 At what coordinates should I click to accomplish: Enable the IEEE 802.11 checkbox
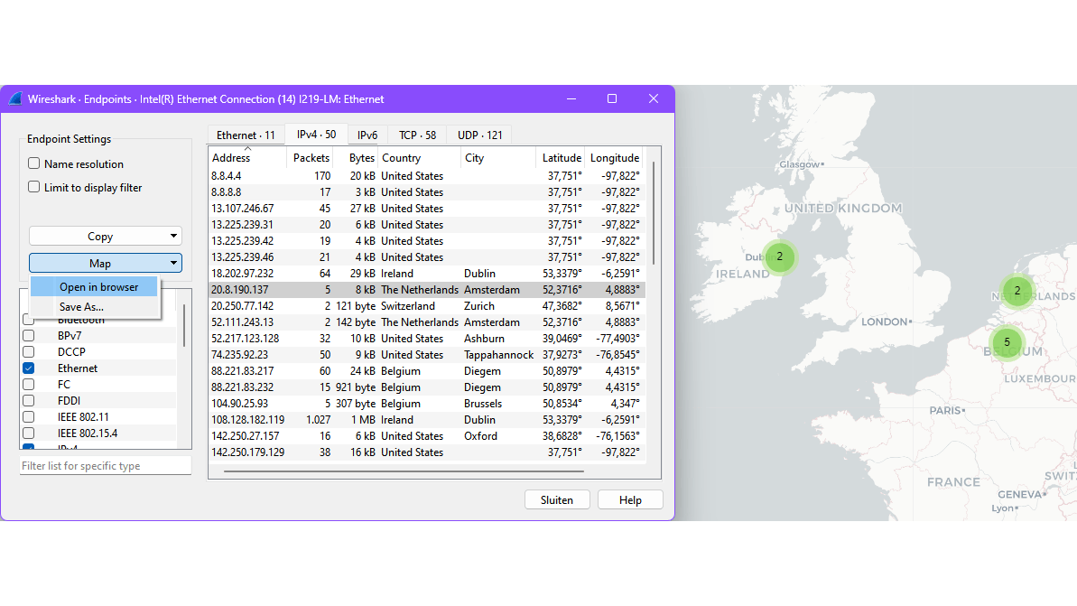(x=29, y=417)
